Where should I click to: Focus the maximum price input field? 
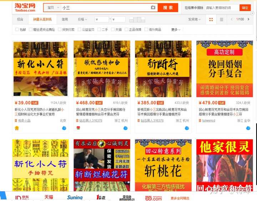click(x=119, y=20)
